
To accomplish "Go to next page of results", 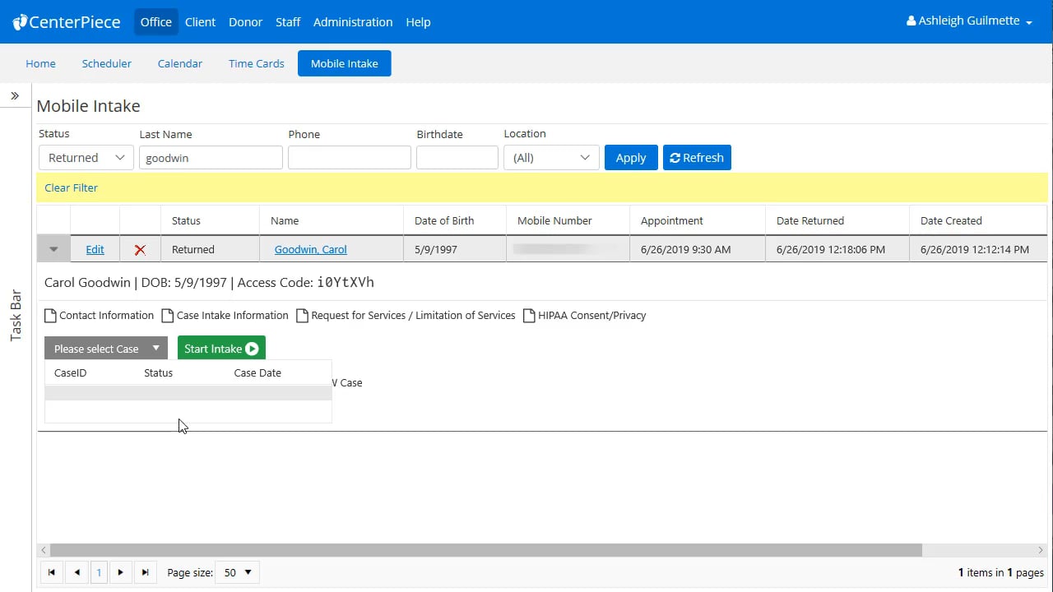I will click(x=121, y=572).
